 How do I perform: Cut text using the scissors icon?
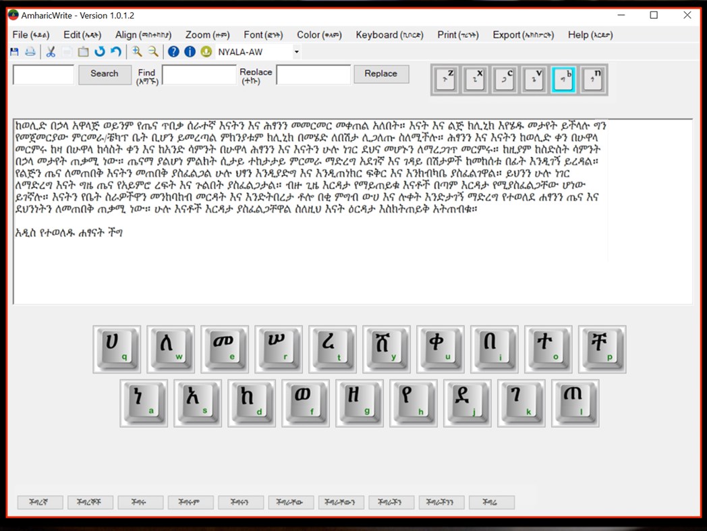(50, 51)
